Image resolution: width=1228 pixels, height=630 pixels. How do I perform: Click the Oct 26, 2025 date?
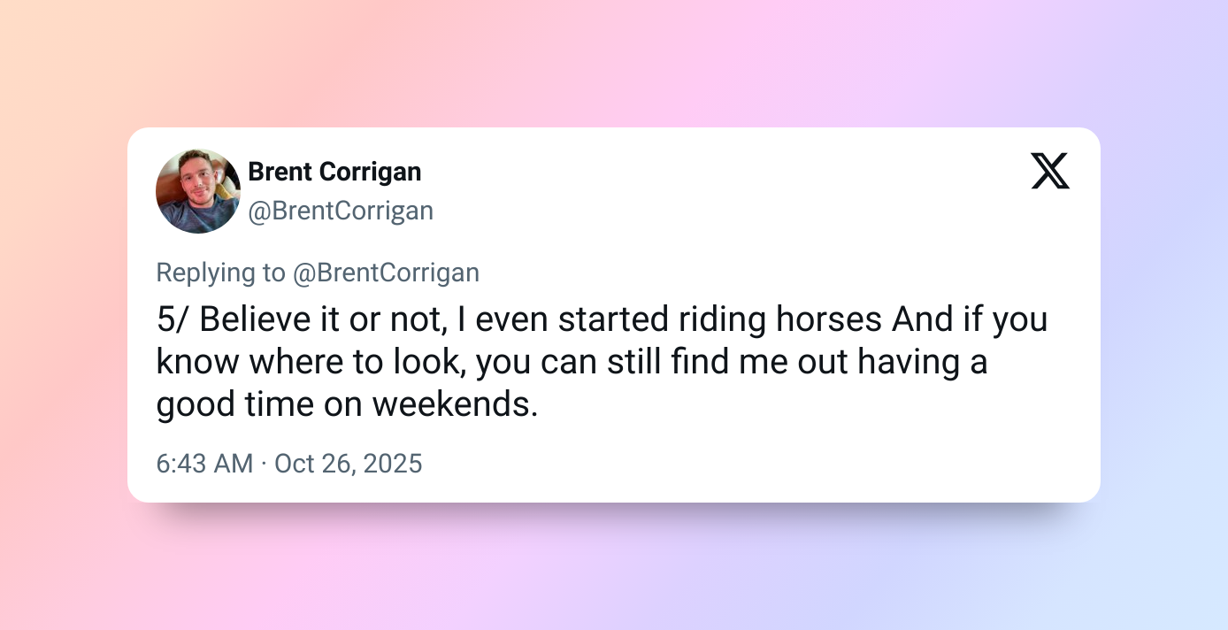349,464
